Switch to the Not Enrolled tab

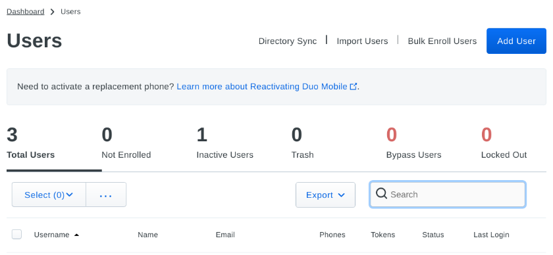(126, 144)
